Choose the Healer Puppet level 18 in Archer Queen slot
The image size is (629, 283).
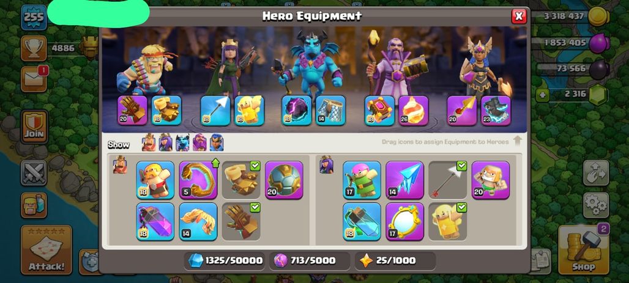pyautogui.click(x=249, y=110)
